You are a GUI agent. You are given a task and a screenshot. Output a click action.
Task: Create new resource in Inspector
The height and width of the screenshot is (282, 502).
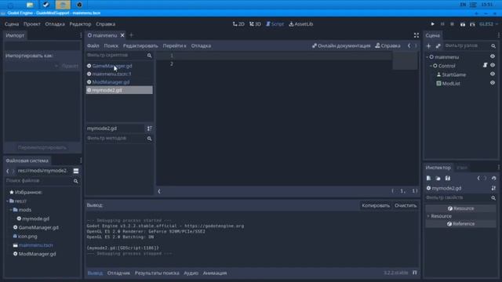tap(428, 178)
